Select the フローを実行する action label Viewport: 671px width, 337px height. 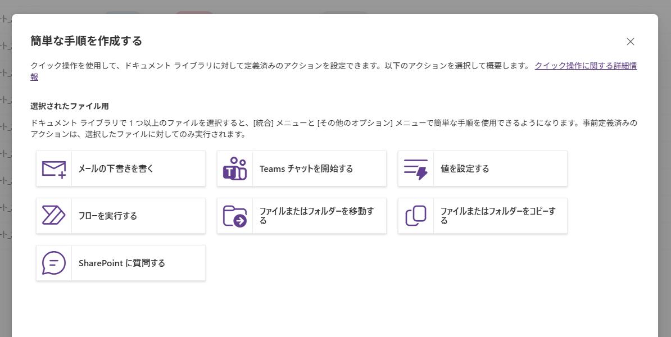point(108,216)
